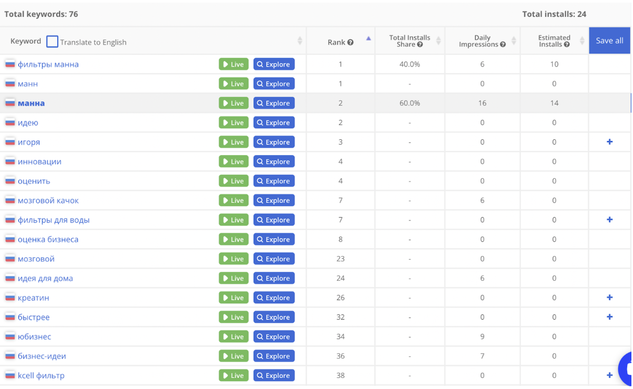Click Explore for kcell фильтр
The image size is (633, 389).
coord(274,375)
